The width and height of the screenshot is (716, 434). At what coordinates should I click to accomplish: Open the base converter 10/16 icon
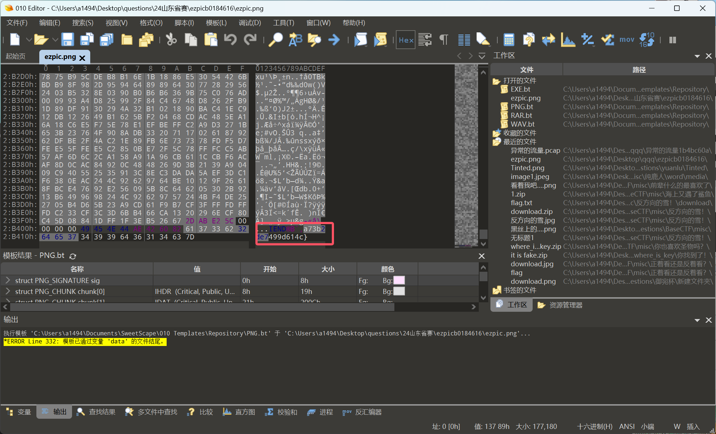point(647,40)
